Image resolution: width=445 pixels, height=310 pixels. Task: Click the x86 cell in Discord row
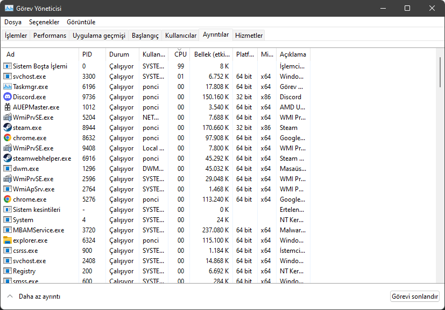(x=266, y=97)
